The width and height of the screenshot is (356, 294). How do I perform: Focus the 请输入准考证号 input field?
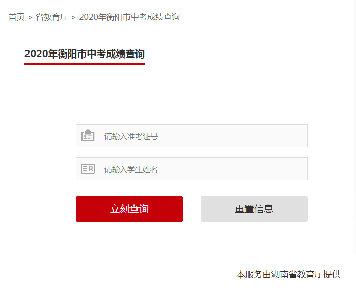point(203,136)
